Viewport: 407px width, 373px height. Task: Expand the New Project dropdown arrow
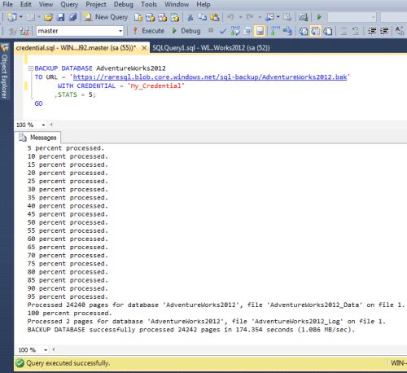[21, 17]
